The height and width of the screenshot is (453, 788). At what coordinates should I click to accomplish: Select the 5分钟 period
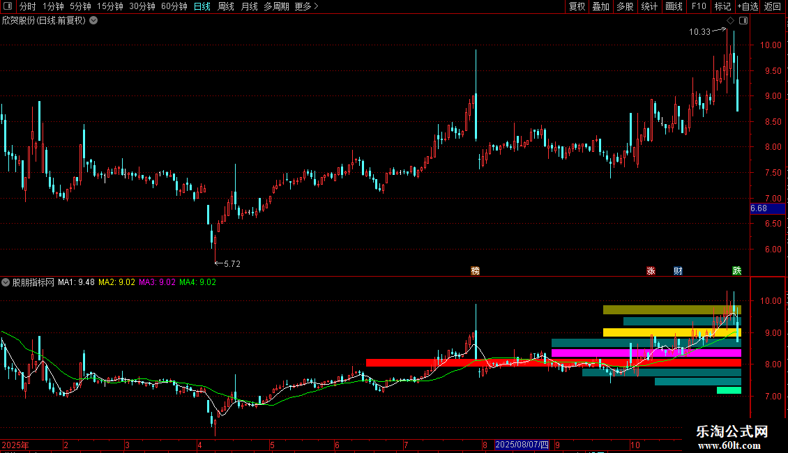tap(80, 6)
